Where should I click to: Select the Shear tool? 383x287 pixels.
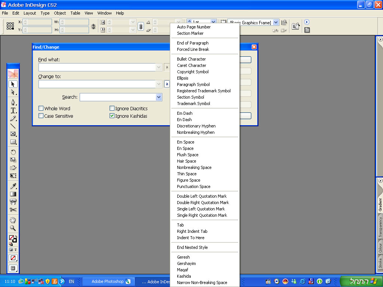pos(13,168)
